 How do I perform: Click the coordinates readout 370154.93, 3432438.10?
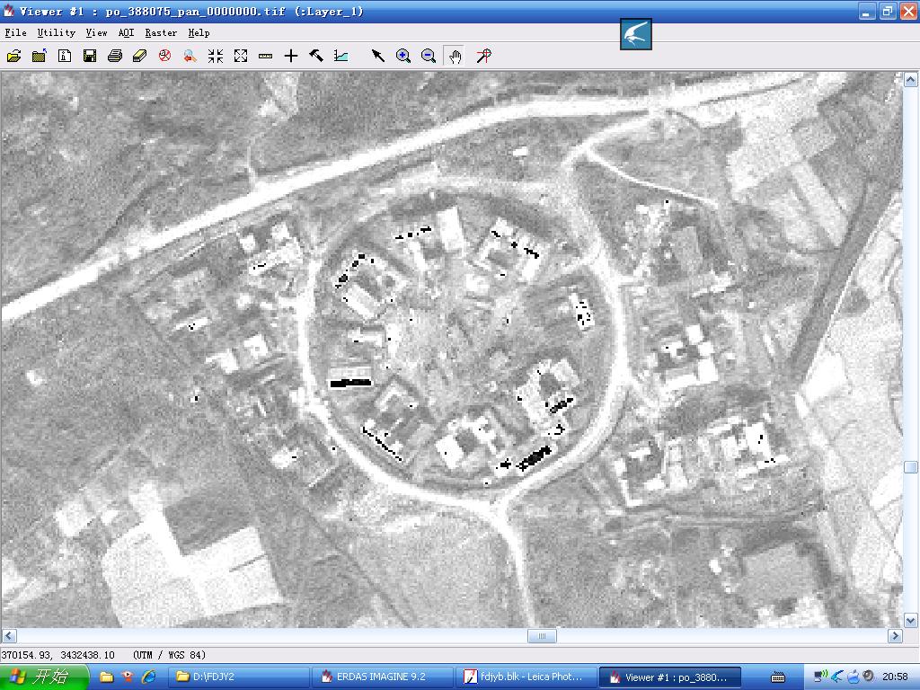click(58, 655)
